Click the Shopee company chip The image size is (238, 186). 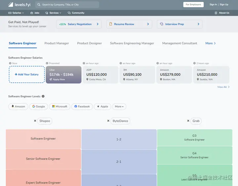(x=45, y=121)
